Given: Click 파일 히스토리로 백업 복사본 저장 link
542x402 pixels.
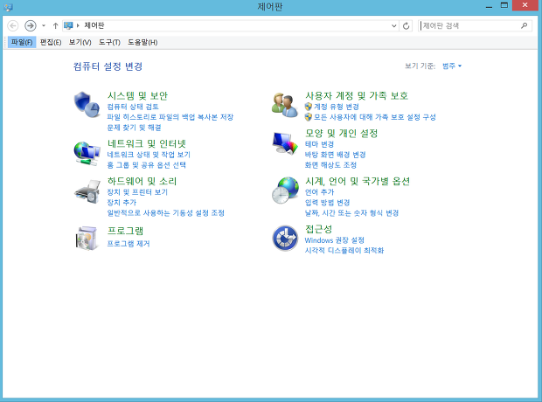Looking at the screenshot, I should [x=170, y=117].
